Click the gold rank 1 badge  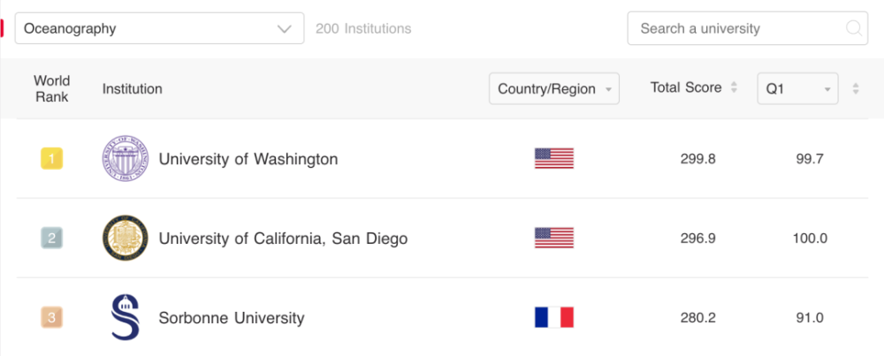pos(51,159)
